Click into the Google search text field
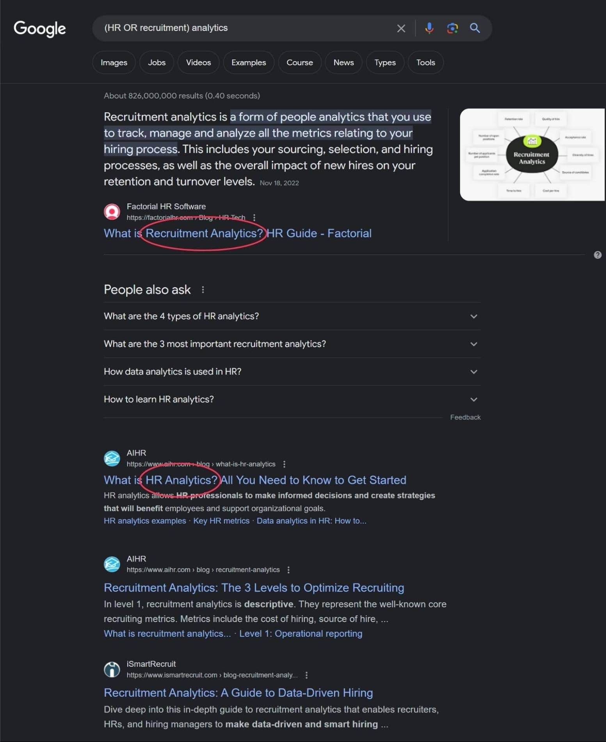606x742 pixels. coord(246,28)
